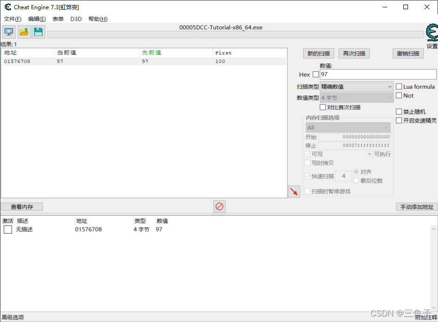Viewport: 438px width, 322px height.
Task: Select the 最后位数 radio button
Action: point(356,181)
